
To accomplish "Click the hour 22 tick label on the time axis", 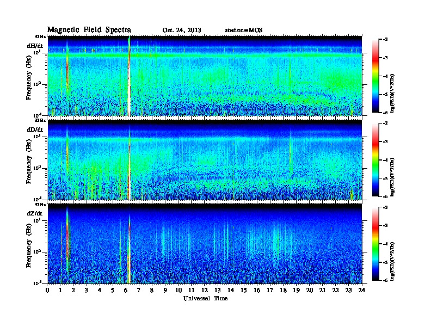I will [336, 291].
